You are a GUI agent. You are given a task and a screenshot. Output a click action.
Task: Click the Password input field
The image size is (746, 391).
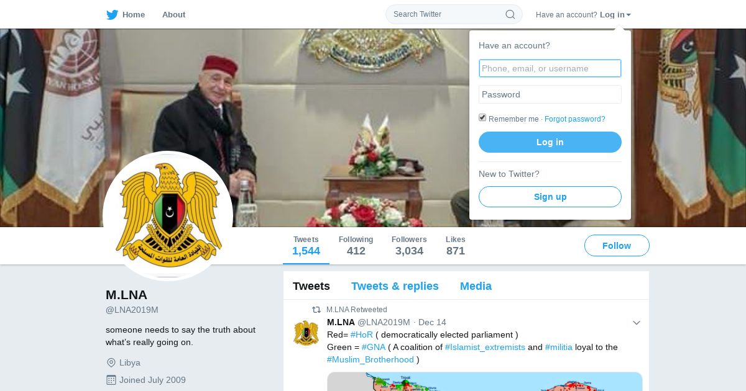(x=550, y=94)
